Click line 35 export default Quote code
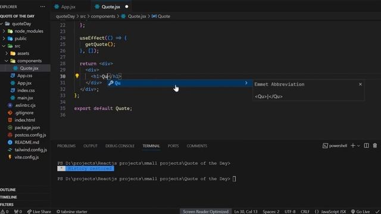Image resolution: width=381 pixels, height=214 pixels. pyautogui.click(x=103, y=108)
